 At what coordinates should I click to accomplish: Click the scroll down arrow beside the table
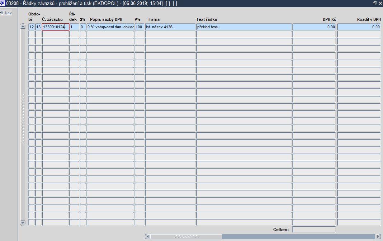tap(23, 223)
